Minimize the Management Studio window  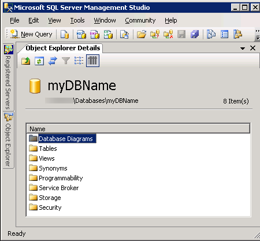tap(235, 8)
